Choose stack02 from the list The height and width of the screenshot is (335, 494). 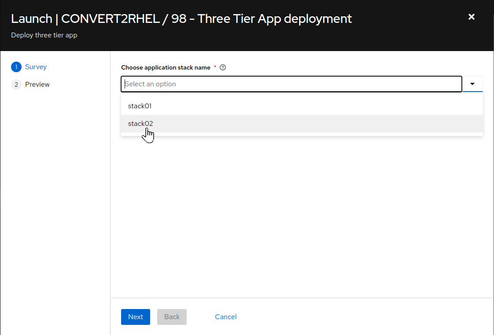coord(302,124)
